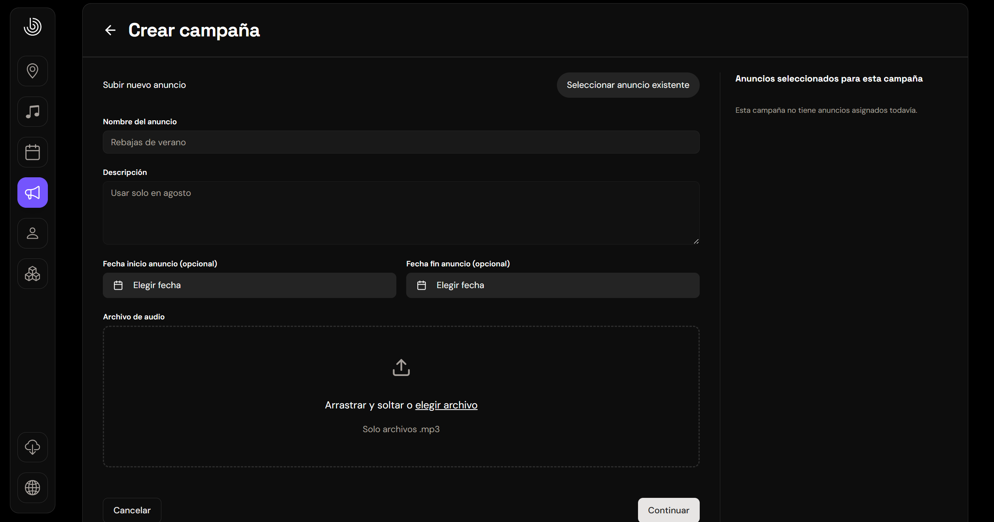The image size is (994, 522).
Task: Click into the Descripción text area
Action: click(401, 213)
